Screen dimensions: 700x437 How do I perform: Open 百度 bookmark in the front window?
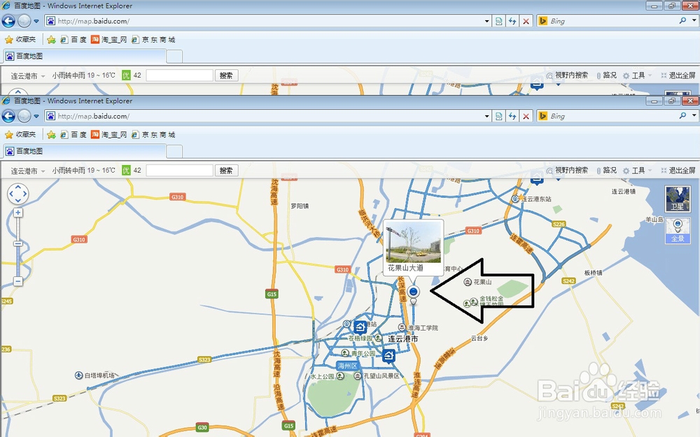pos(73,135)
